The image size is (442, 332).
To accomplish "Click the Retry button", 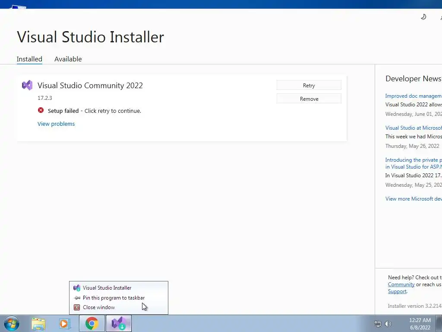I will (309, 85).
